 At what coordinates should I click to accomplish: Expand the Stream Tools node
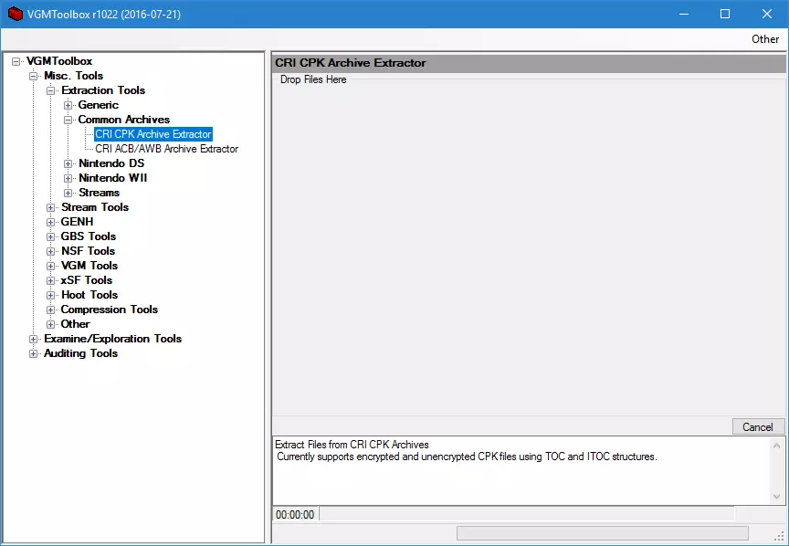coord(51,207)
